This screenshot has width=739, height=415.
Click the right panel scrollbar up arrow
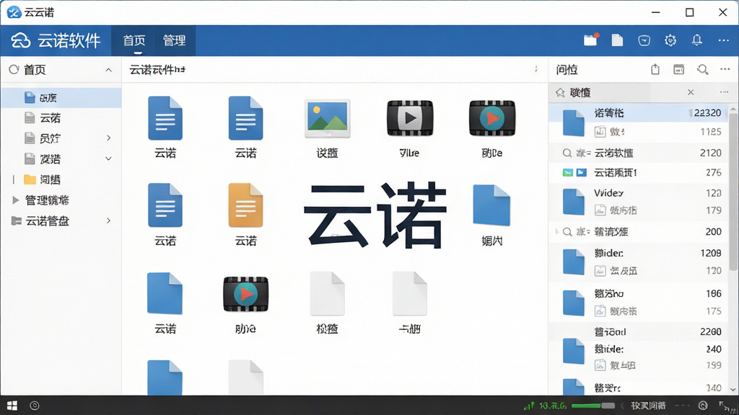click(733, 110)
